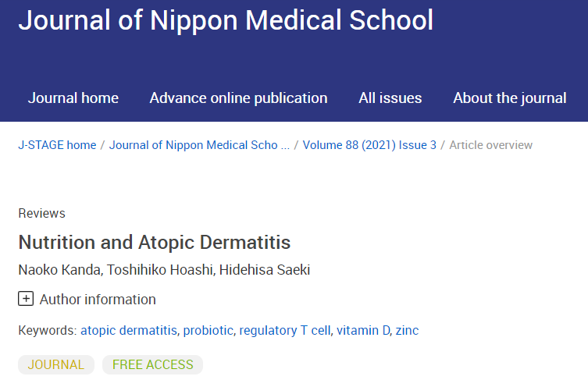Screen dimensions: 588x387
Task: Expand the Author information section label
Action: coord(98,299)
